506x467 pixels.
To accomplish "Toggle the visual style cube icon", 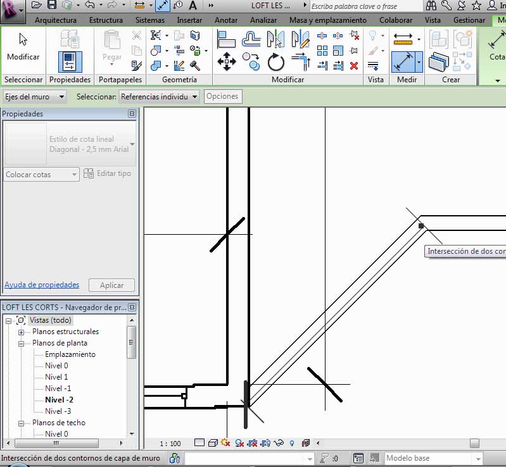I will [x=213, y=443].
